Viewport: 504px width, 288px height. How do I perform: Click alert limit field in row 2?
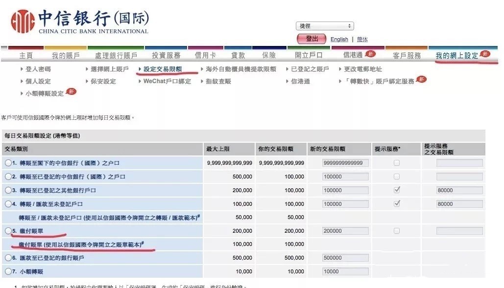pos(459,177)
